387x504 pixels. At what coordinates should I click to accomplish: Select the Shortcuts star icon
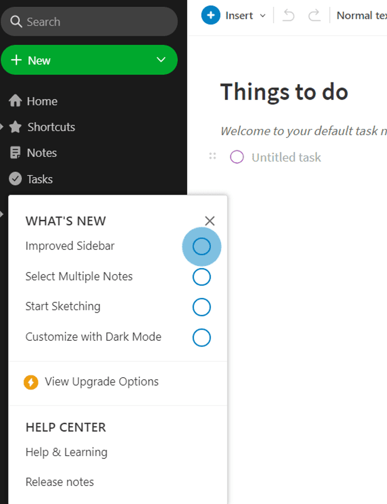(15, 127)
